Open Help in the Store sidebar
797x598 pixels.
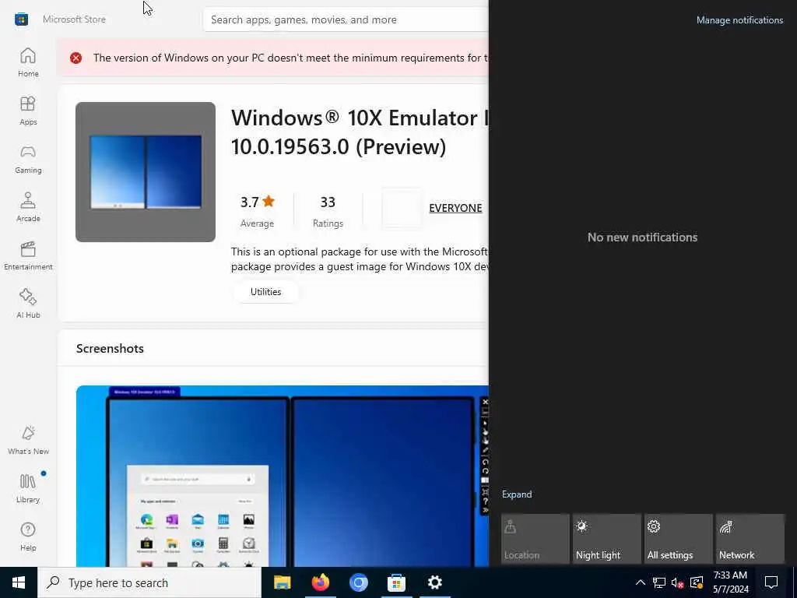click(28, 537)
